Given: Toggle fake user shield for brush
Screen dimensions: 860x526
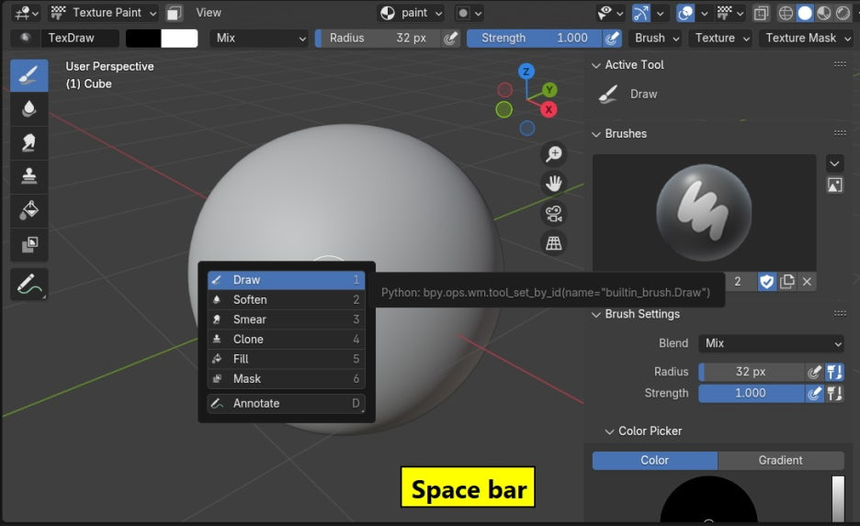Looking at the screenshot, I should (x=767, y=282).
